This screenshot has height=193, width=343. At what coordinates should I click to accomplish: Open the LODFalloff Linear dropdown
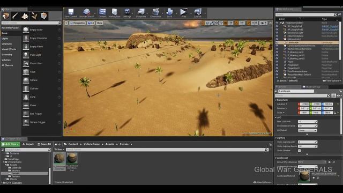pyautogui.click(x=307, y=130)
